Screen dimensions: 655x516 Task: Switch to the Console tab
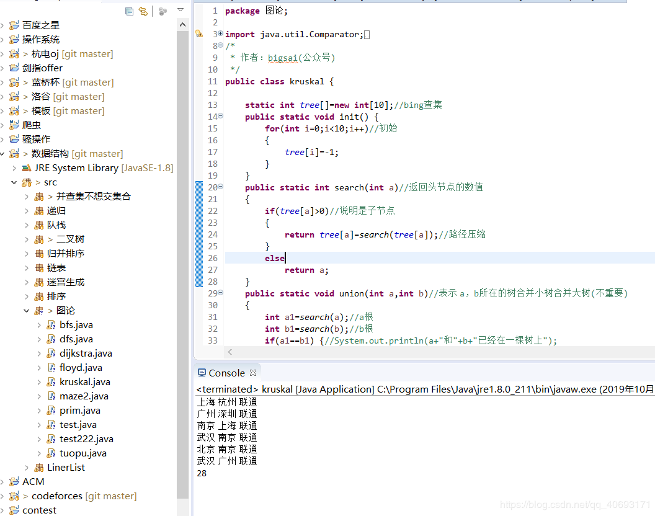[227, 373]
